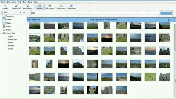Select the Apple tag
This screenshot has width=176, height=99.
10,37
